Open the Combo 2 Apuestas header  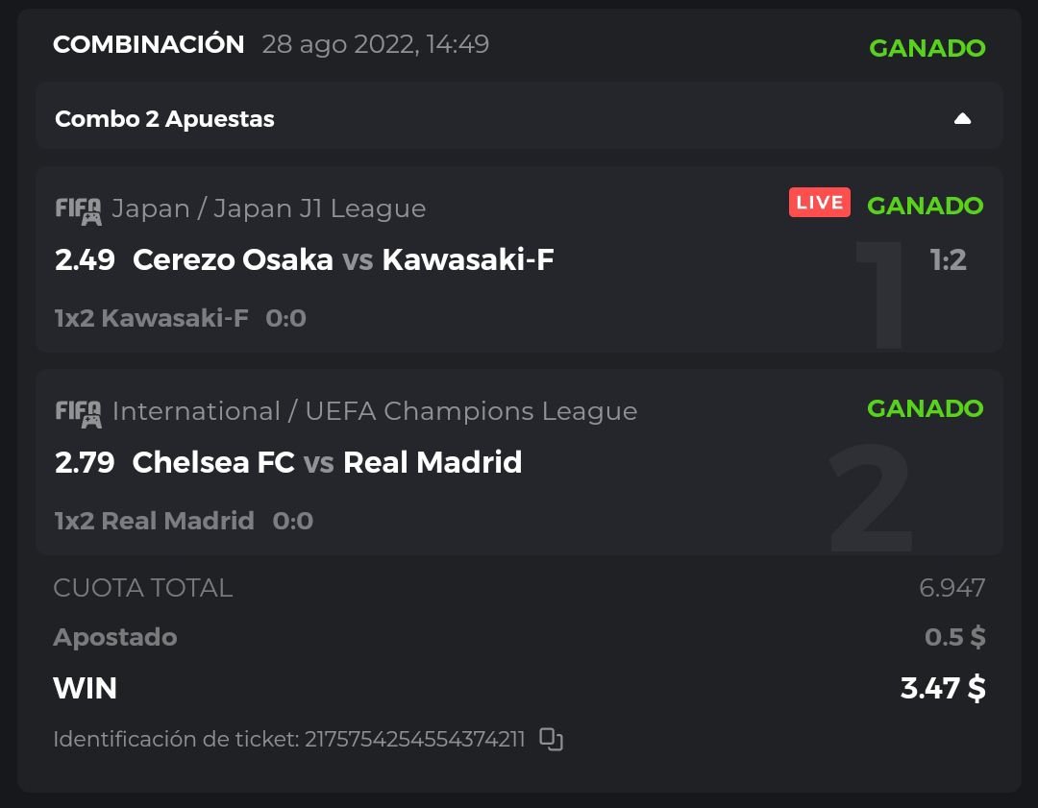coord(164,119)
